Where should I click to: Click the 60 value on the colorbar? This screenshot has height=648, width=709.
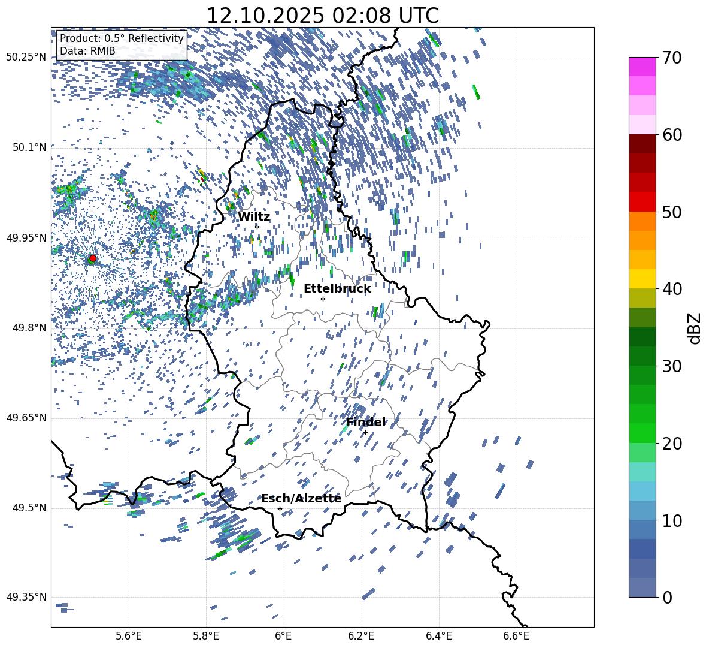(672, 134)
